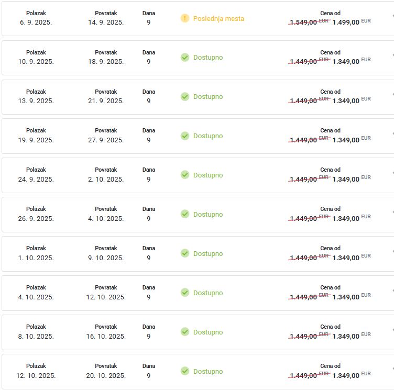Image resolution: width=394 pixels, height=391 pixels.
Task: Click the green checkmark for 24. 9. 2025. departure
Action: (184, 175)
